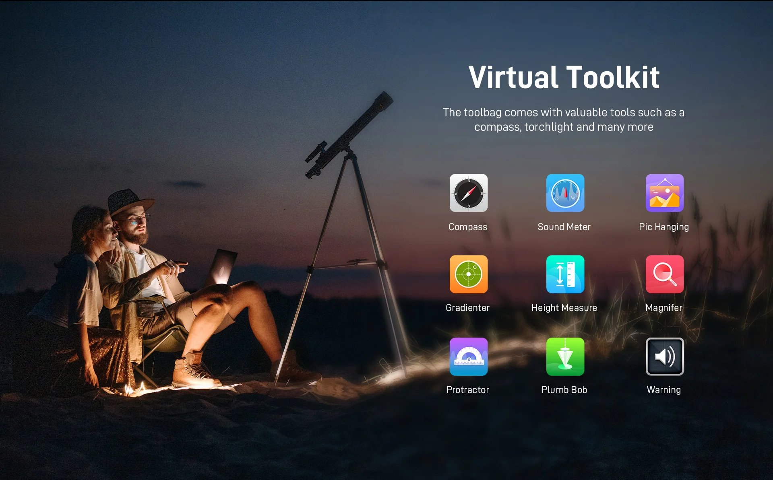The width and height of the screenshot is (773, 480).
Task: Open the Gradienter level icon
Action: click(469, 274)
